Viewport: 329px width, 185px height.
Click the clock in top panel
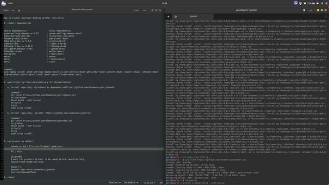pos(164,4)
